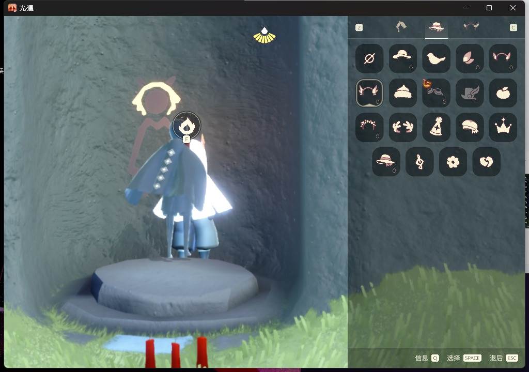Image resolution: width=529 pixels, height=372 pixels.
Task: Choose the white flower accessory
Action: pos(453,162)
